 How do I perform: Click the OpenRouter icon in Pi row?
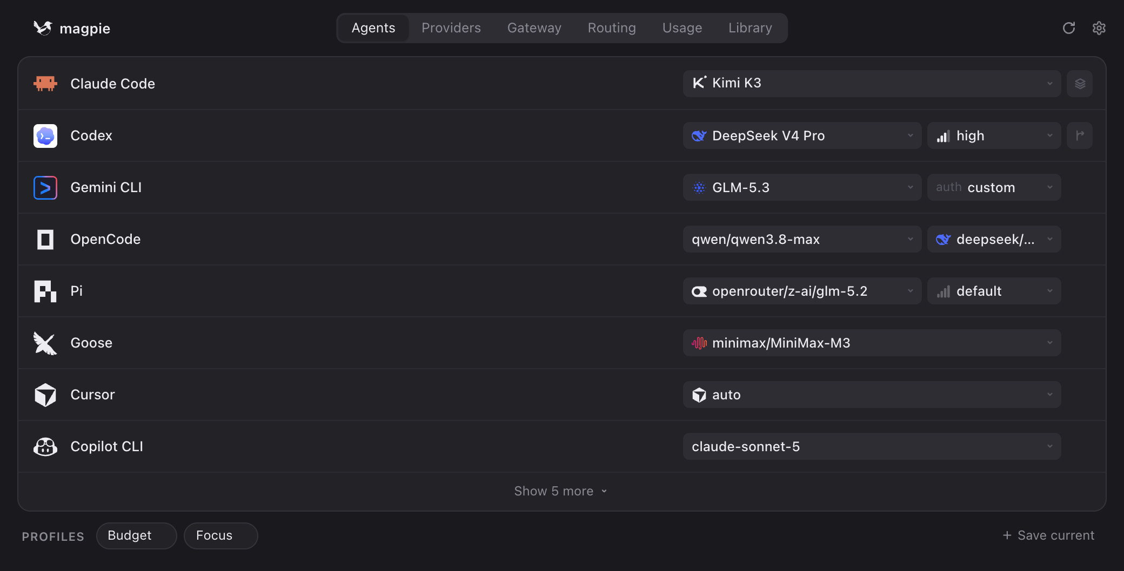(699, 291)
